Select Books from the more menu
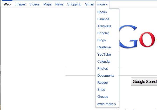The width and height of the screenshot is (157, 110). [x=102, y=12]
